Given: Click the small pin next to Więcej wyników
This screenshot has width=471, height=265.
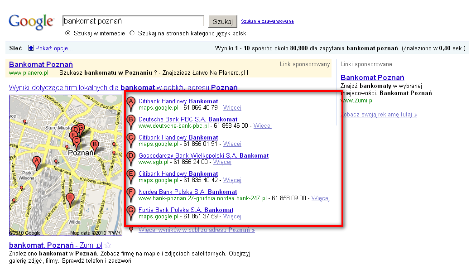Looking at the screenshot, I should (131, 230).
